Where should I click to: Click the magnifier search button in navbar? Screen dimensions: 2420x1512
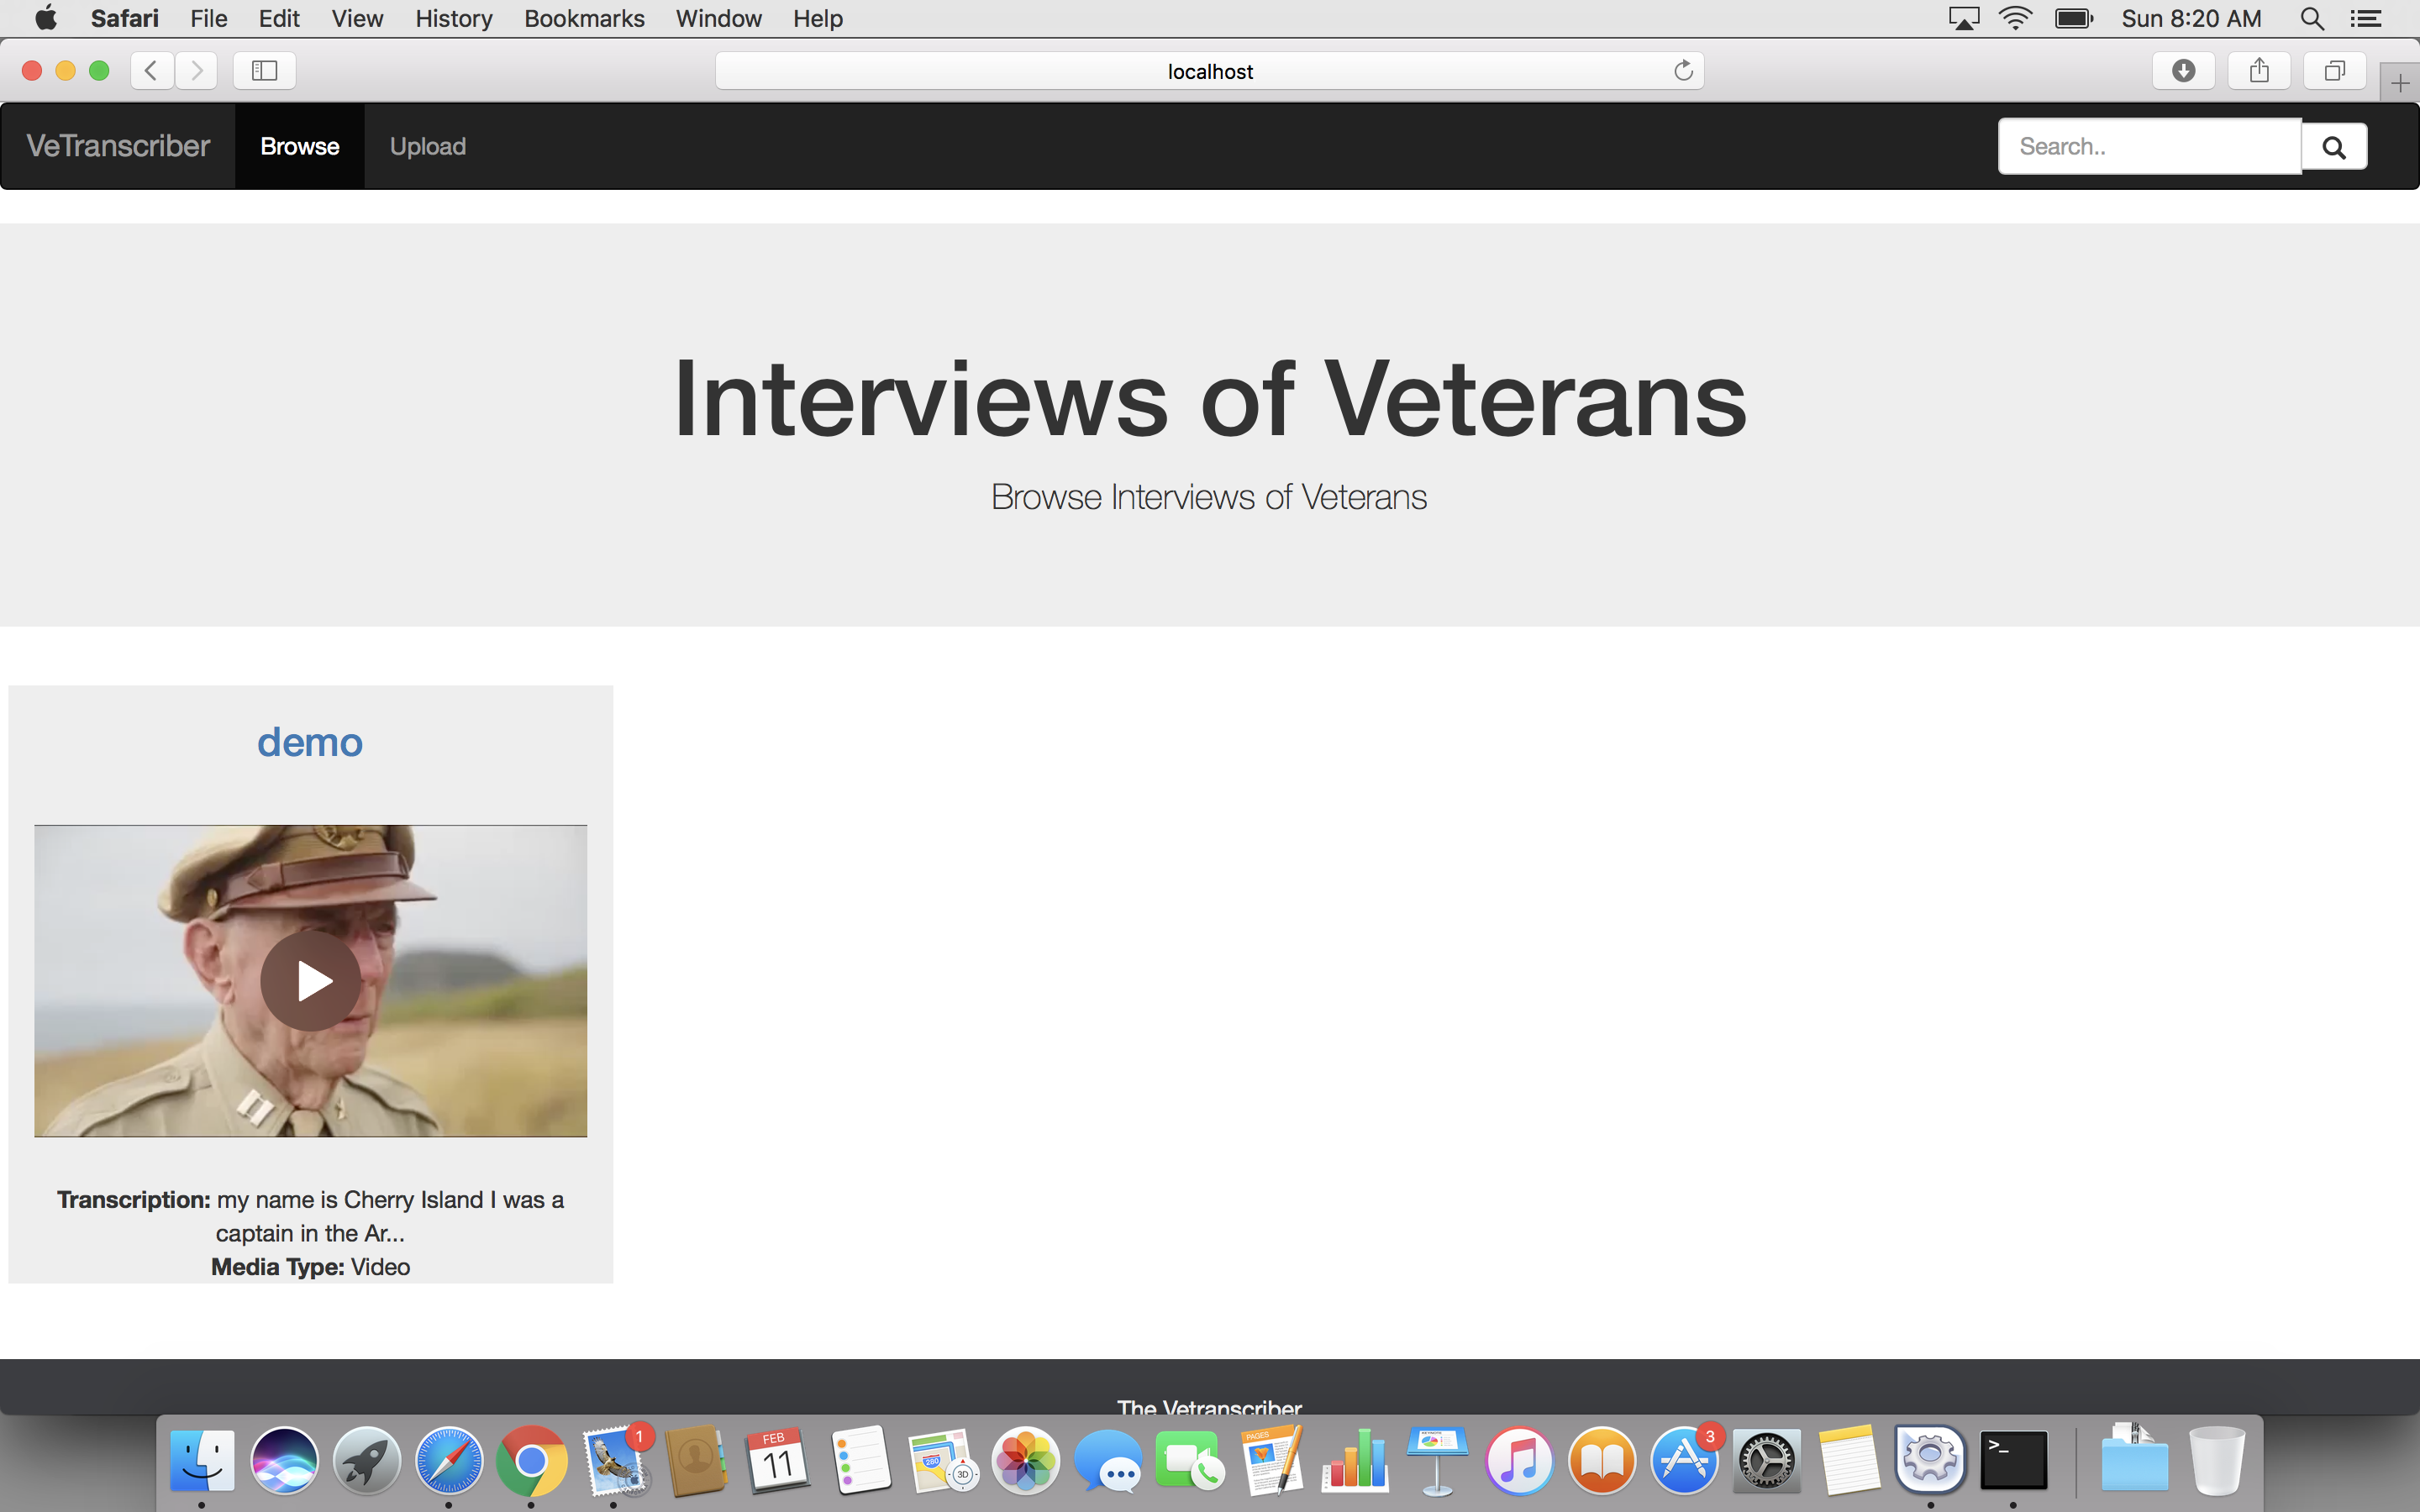click(2333, 147)
